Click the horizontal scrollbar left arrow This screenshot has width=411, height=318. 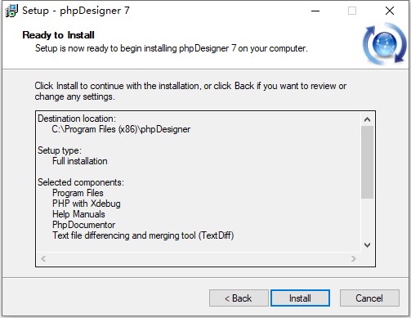pyautogui.click(x=43, y=258)
